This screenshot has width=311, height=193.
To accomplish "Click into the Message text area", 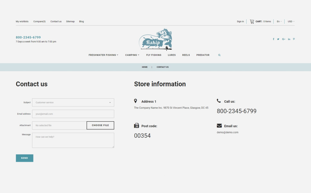I will [x=73, y=140].
